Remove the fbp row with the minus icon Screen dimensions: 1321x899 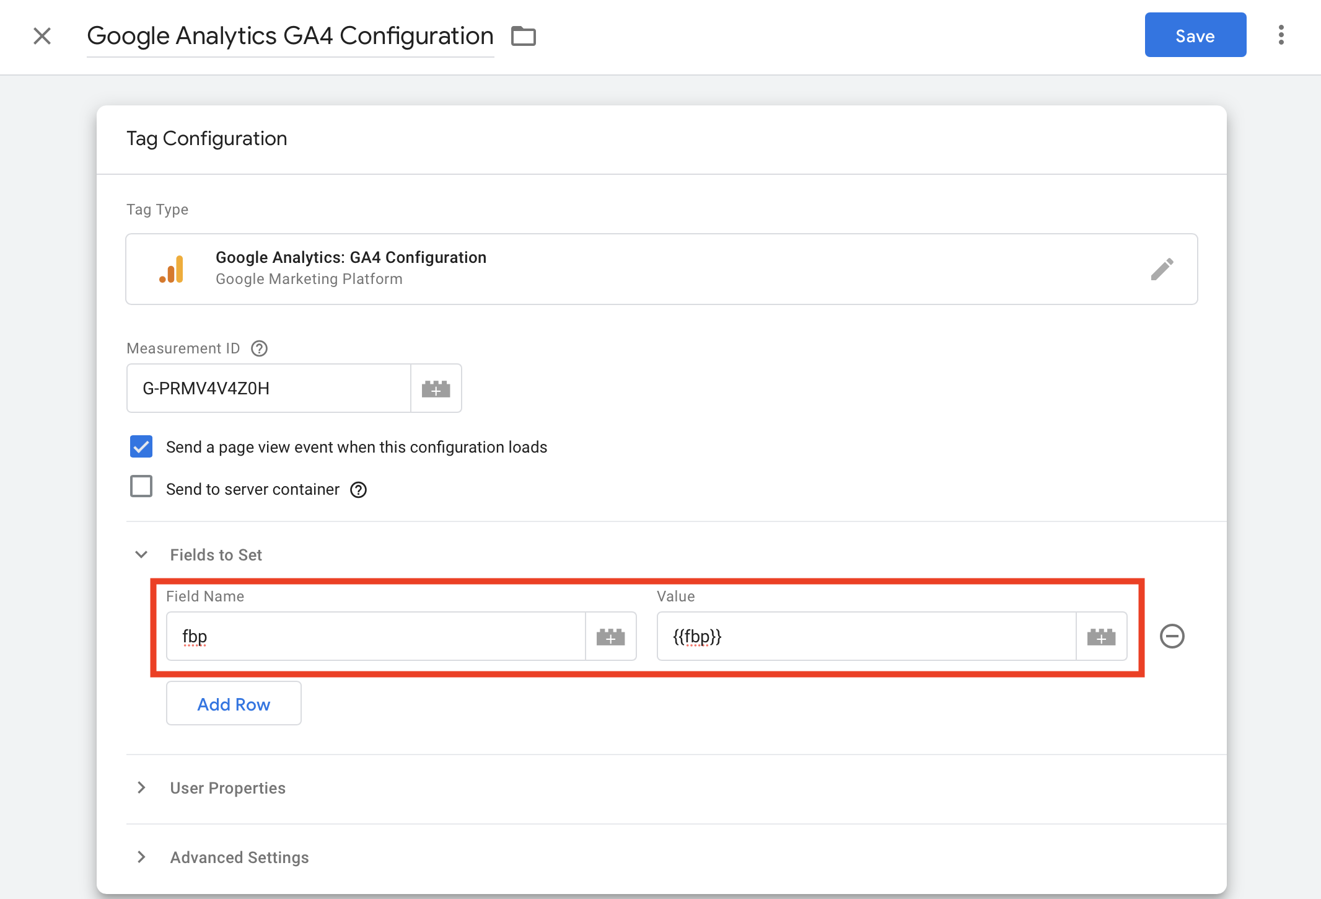[1172, 636]
